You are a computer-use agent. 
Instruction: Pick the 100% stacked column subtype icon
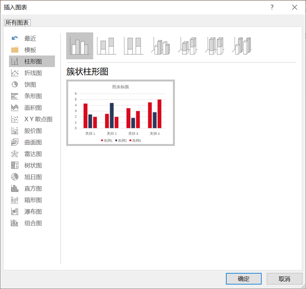134,46
